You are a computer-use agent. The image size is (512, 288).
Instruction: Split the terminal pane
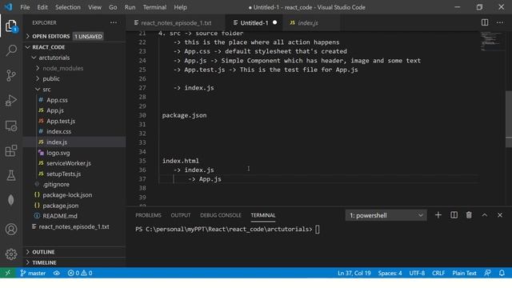pyautogui.click(x=454, y=215)
